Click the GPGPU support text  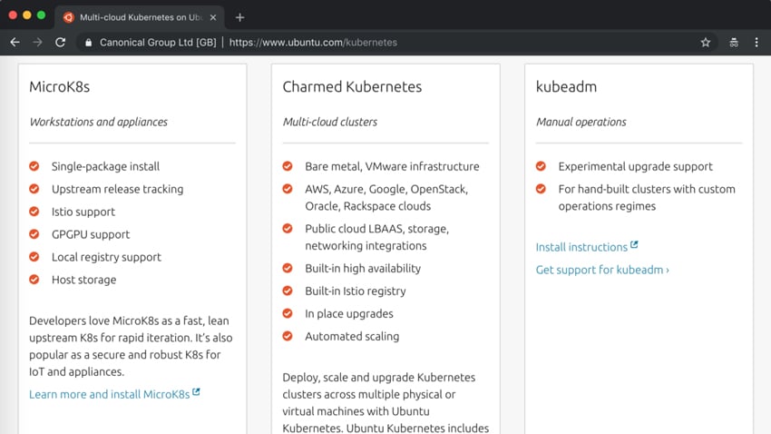point(91,234)
